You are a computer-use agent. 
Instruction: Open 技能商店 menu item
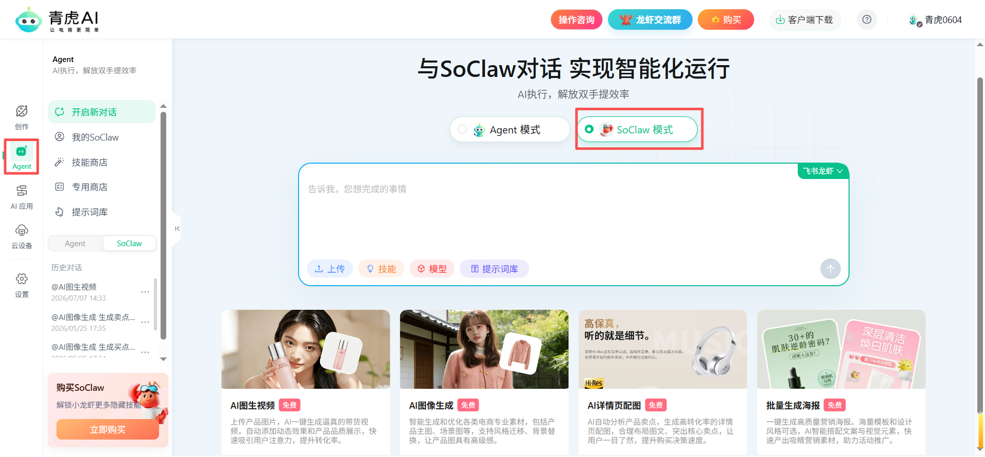(x=102, y=162)
